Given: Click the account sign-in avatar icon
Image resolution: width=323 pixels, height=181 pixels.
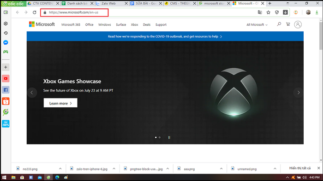Looking at the screenshot, I should click(x=298, y=24).
